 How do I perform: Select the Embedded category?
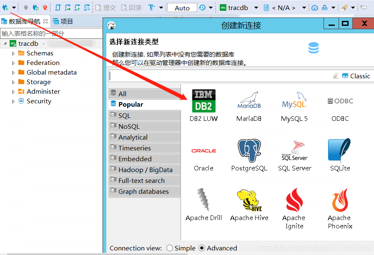(x=145, y=159)
